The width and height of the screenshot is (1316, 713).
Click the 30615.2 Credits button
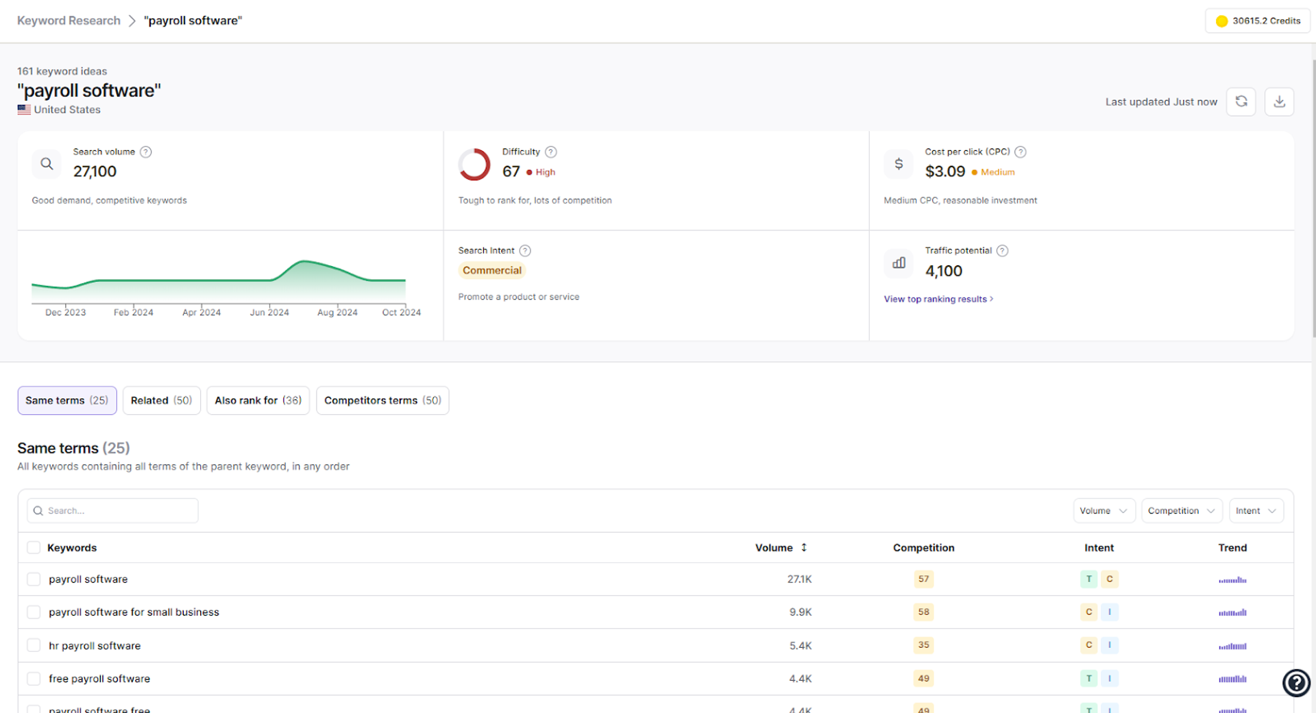[1258, 21]
